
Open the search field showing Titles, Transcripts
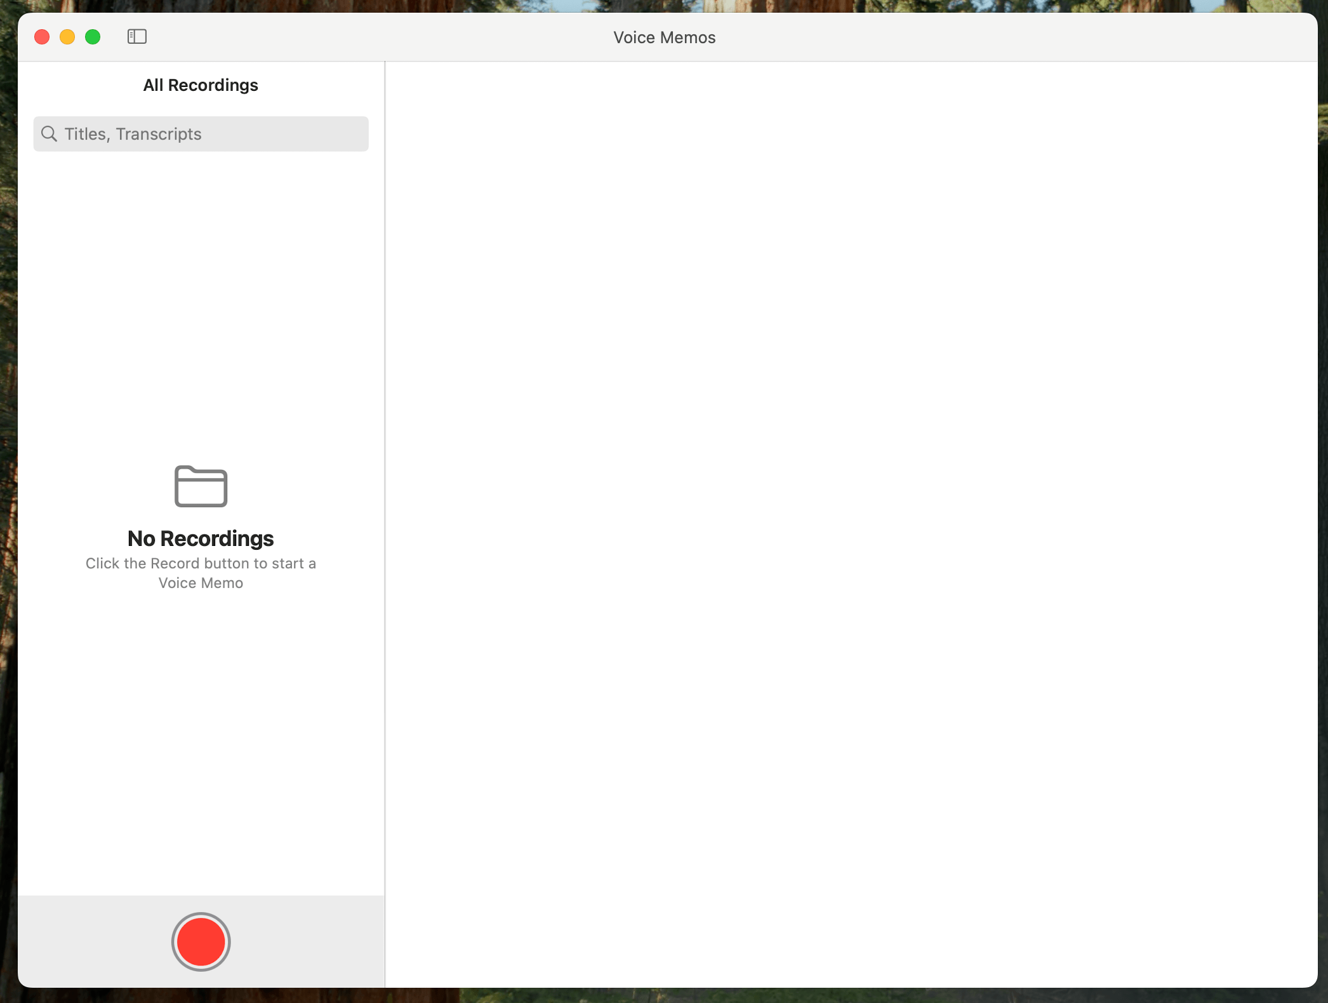[201, 133]
